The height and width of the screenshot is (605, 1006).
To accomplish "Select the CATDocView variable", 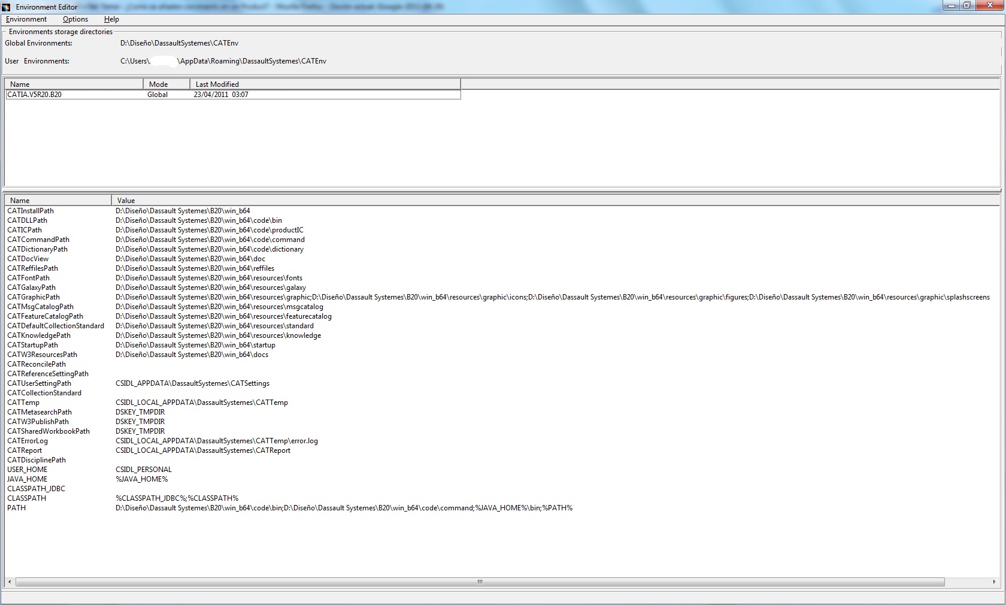I will click(x=28, y=259).
